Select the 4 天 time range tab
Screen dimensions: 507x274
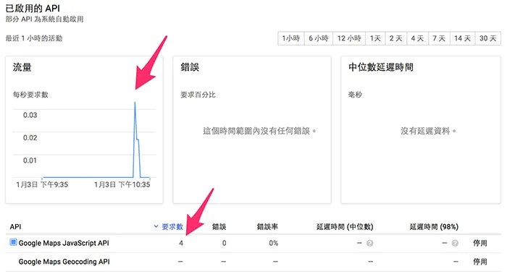pos(417,38)
